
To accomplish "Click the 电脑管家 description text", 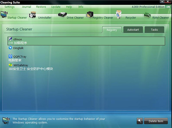I will tap(15, 60).
